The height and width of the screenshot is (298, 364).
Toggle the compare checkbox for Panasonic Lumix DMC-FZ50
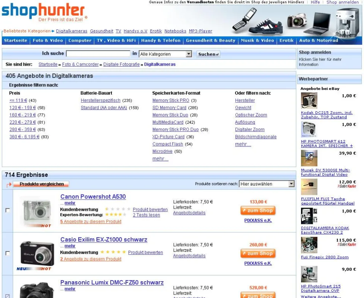tap(8, 296)
